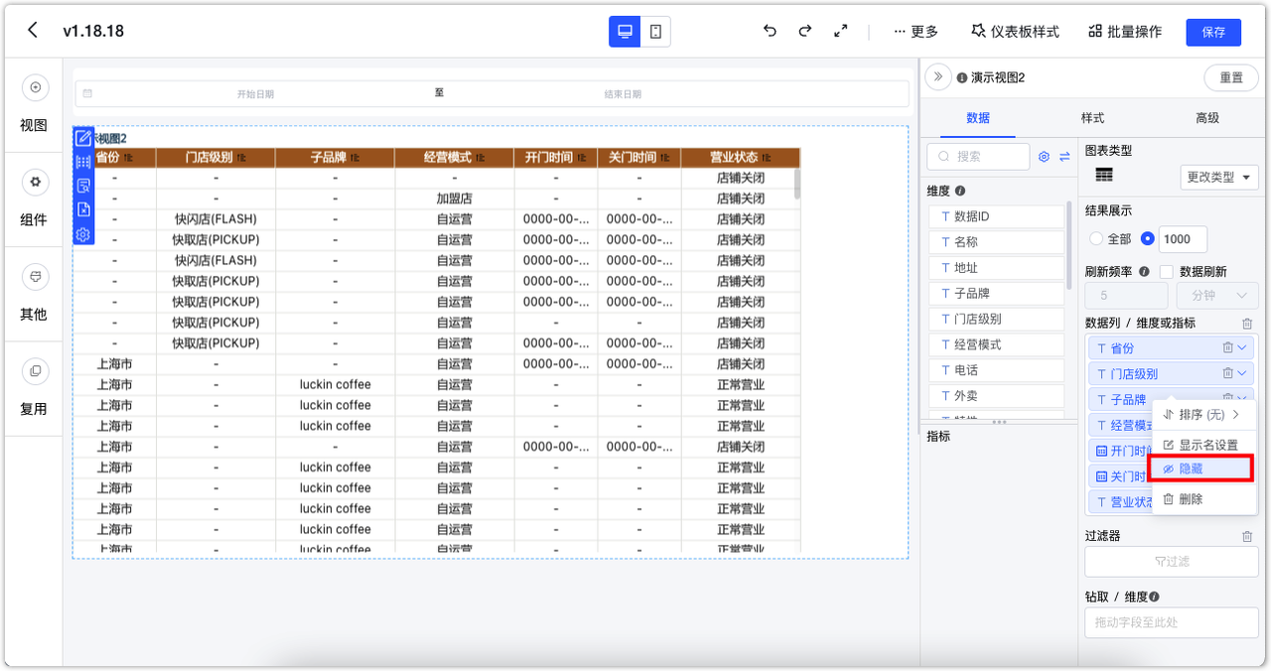Sort the table by the 门店级别 column header icon
The image size is (1271, 671).
pyautogui.click(x=241, y=158)
